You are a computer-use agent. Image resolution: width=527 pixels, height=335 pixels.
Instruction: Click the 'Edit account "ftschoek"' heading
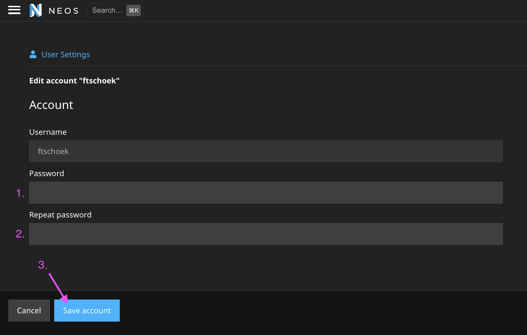point(74,81)
